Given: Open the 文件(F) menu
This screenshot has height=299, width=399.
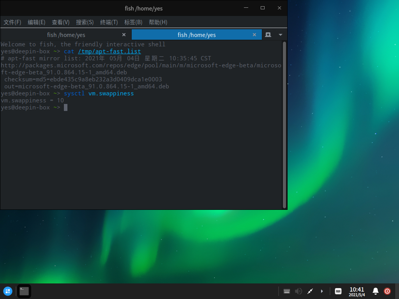Looking at the screenshot, I should point(12,22).
